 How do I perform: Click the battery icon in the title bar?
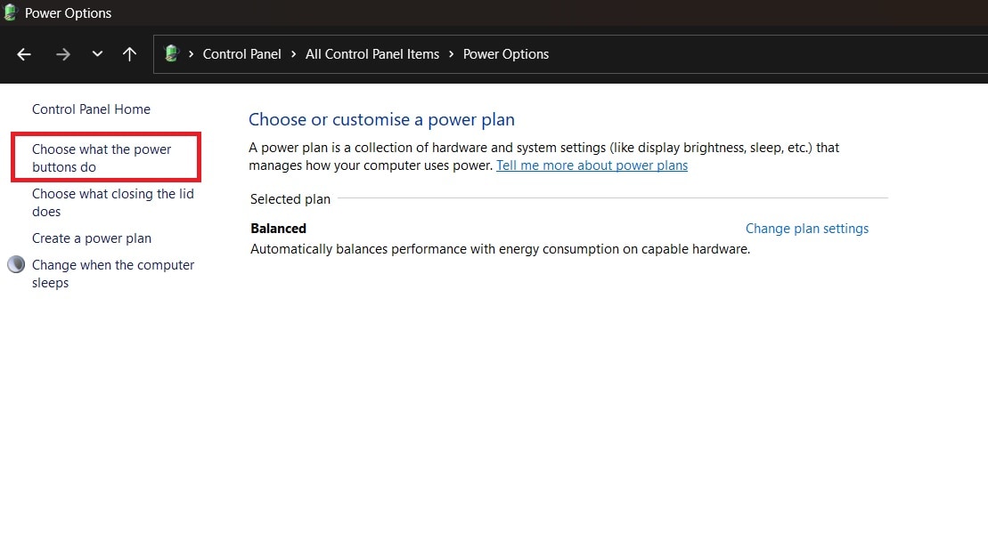10,12
